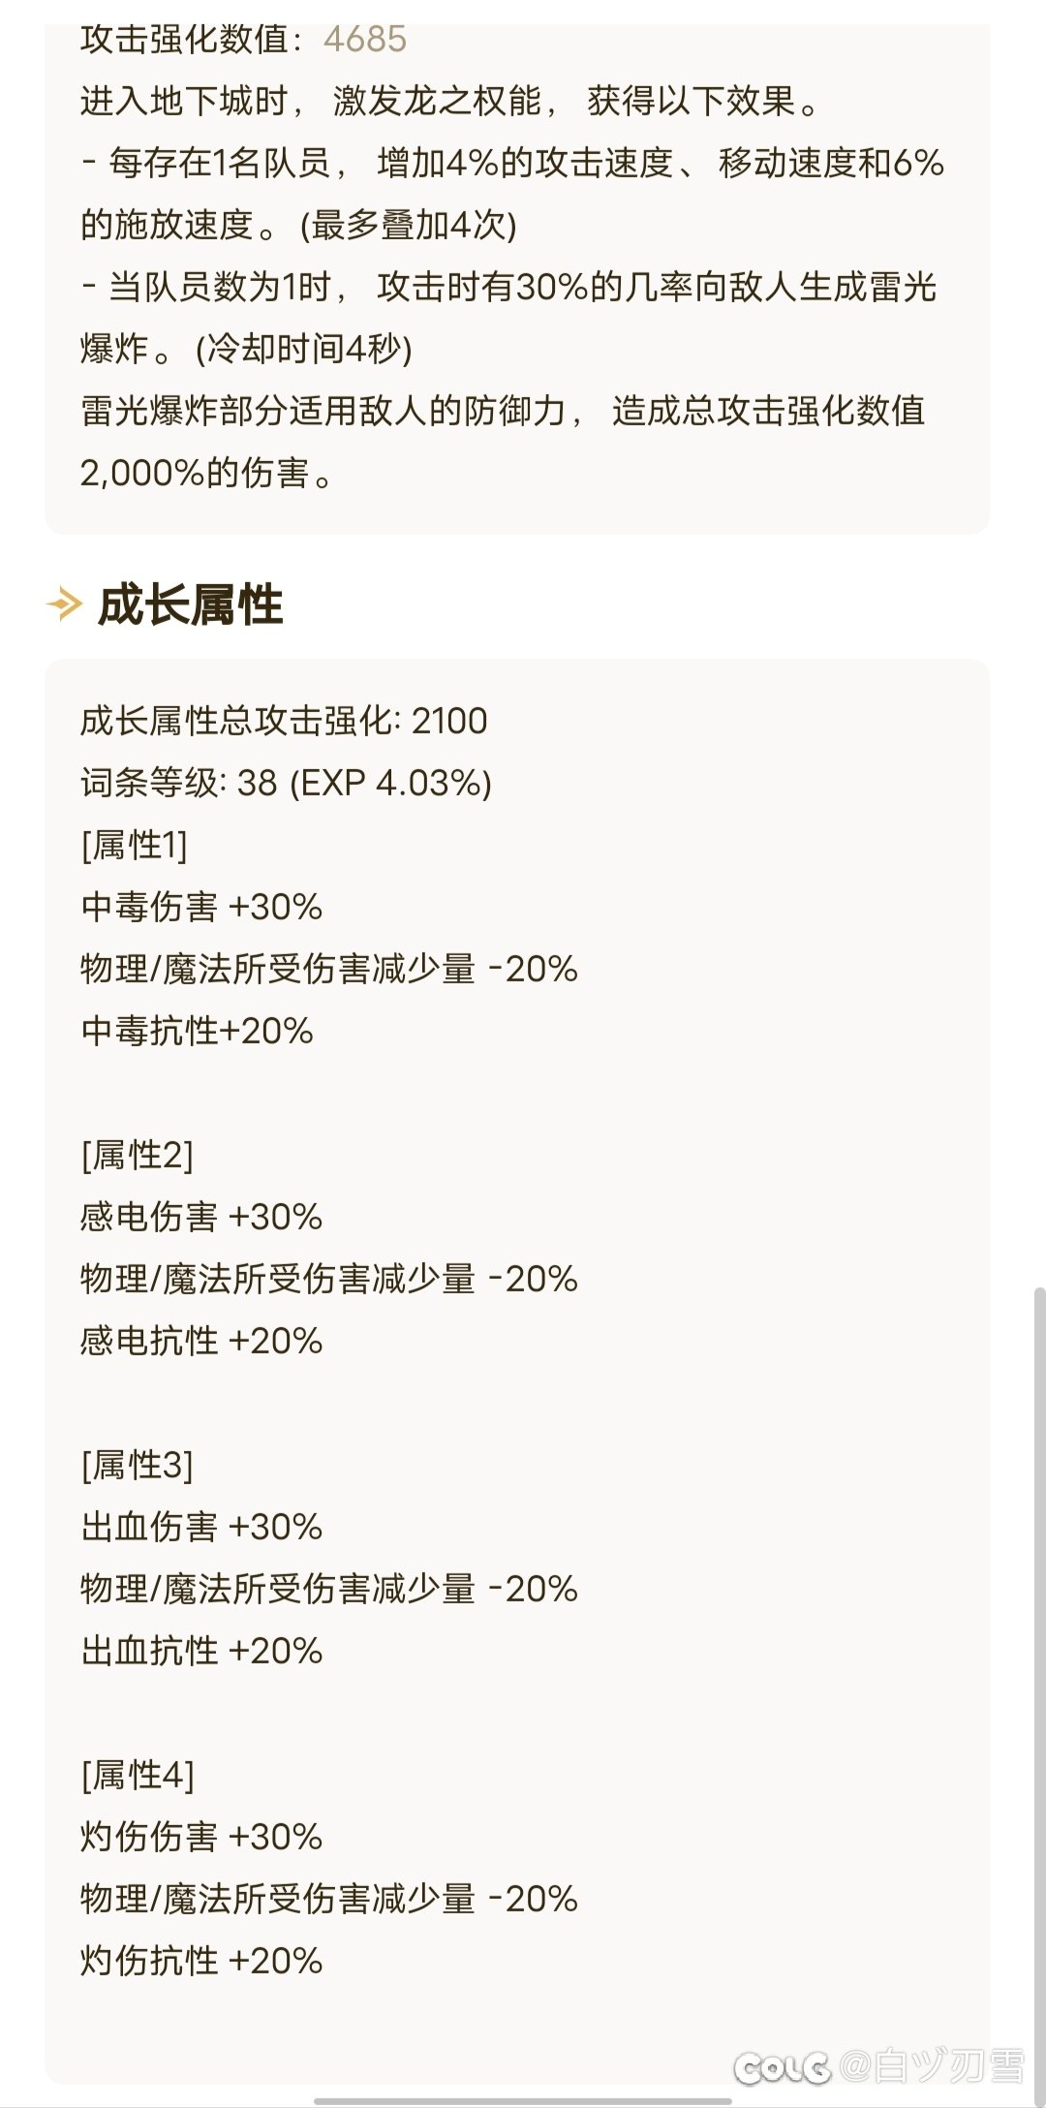Image resolution: width=1046 pixels, height=2108 pixels.
Task: Click the 成长属性 section heading
Action: point(190,605)
